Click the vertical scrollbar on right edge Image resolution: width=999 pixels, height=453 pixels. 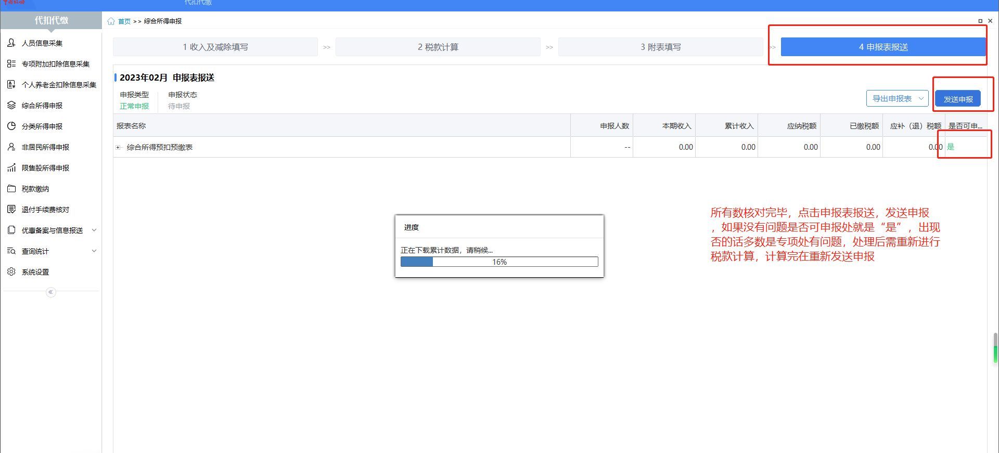(995, 347)
